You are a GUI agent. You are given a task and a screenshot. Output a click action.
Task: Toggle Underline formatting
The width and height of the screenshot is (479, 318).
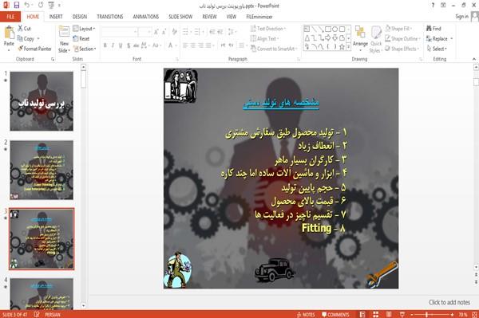click(121, 45)
